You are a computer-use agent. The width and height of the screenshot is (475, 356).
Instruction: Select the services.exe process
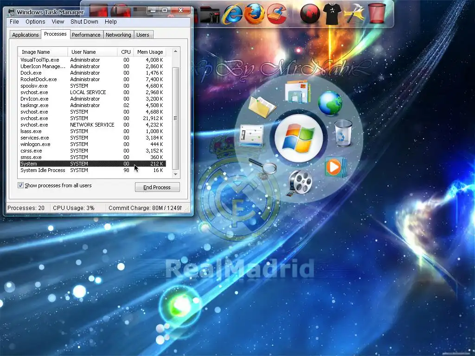(x=92, y=138)
